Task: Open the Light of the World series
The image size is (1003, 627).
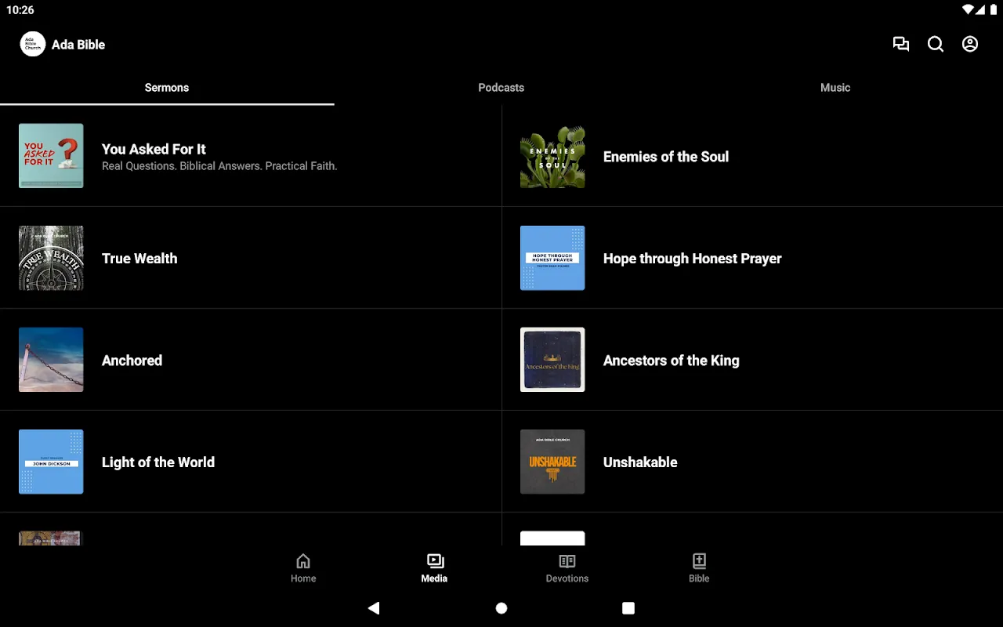Action: pyautogui.click(x=158, y=462)
